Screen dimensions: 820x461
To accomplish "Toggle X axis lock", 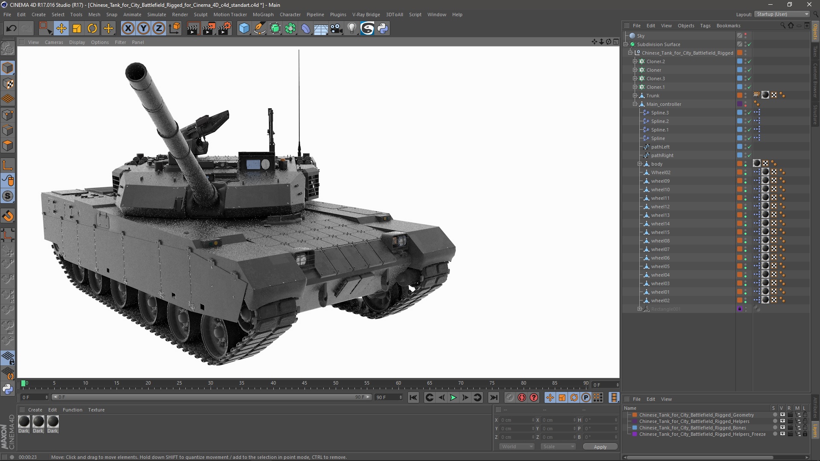I will (128, 29).
